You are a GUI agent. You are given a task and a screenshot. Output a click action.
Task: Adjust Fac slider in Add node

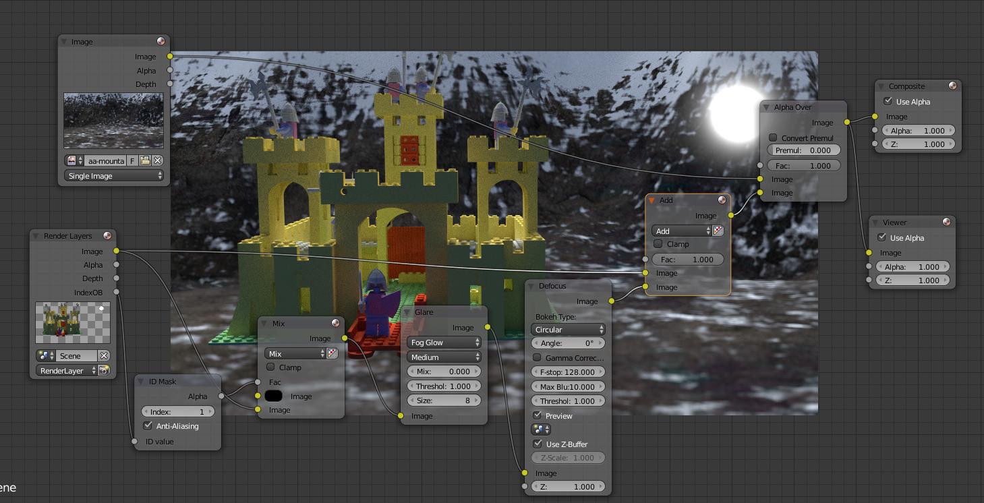pyautogui.click(x=688, y=259)
